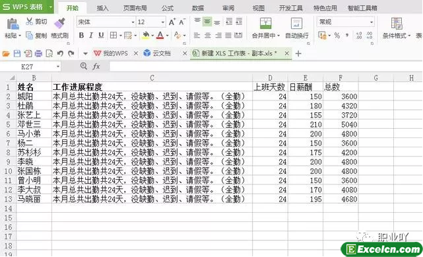Close the 新建 XLS 工作表 document tab
Screen dimensions: 423x257
pos(287,54)
